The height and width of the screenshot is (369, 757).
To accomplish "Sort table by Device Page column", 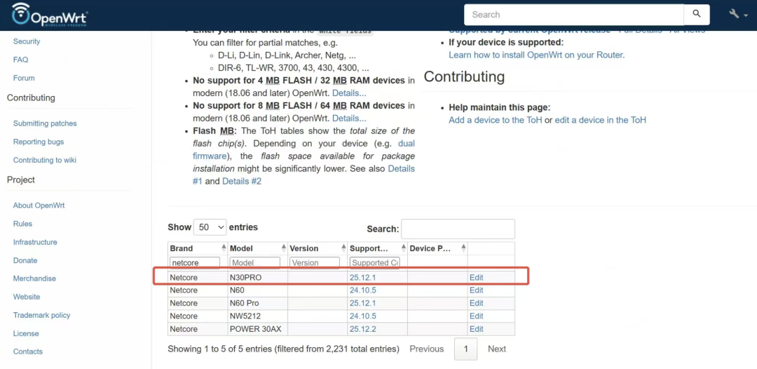I will point(437,248).
